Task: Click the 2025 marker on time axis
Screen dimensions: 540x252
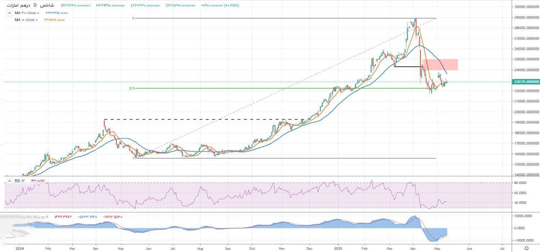Action: (x=338, y=248)
